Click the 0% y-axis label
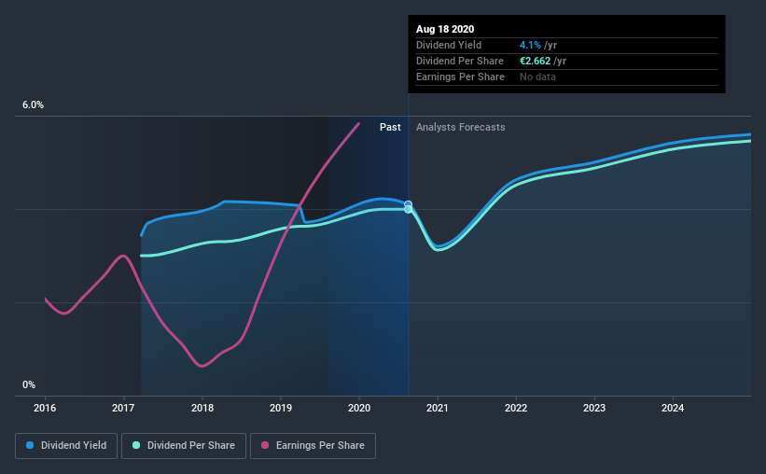Image resolution: width=766 pixels, height=474 pixels. [29, 385]
